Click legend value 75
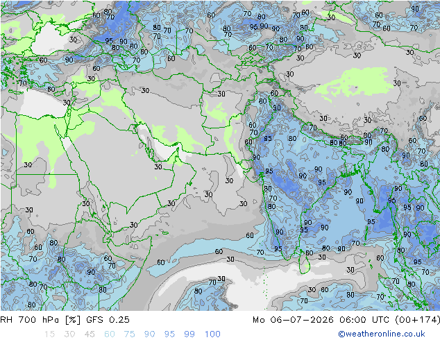Screen dimensions: 440x340 [129, 334]
